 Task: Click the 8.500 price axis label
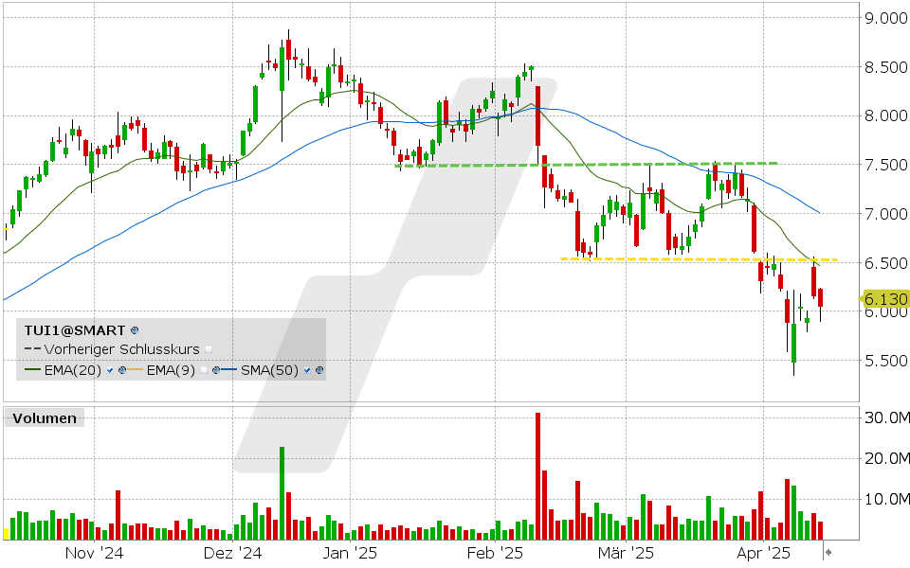[885, 67]
